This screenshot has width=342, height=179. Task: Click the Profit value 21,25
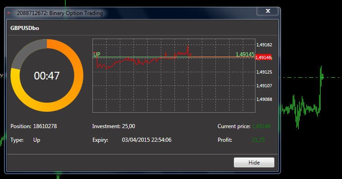tap(258, 140)
